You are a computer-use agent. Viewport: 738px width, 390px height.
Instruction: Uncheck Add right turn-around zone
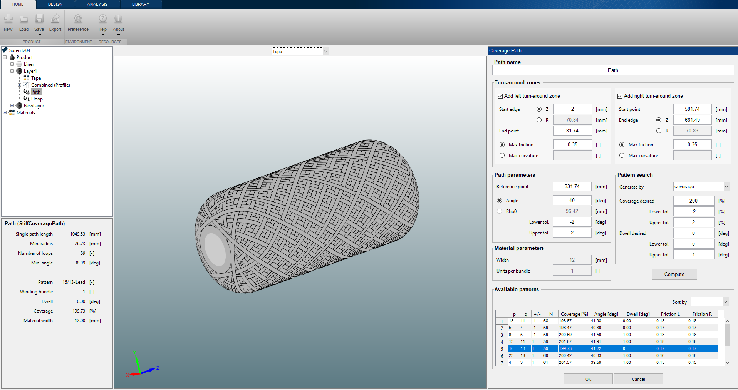pyautogui.click(x=620, y=96)
